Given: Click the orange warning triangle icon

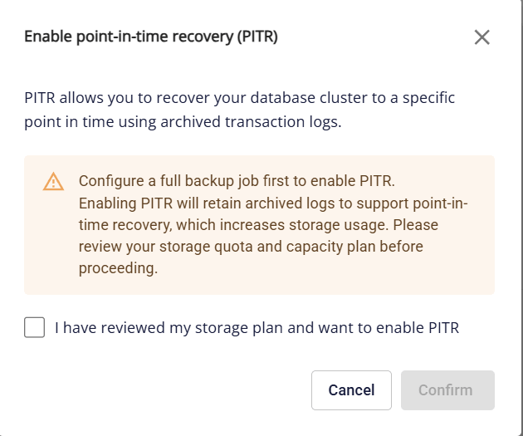Looking at the screenshot, I should pos(53,182).
